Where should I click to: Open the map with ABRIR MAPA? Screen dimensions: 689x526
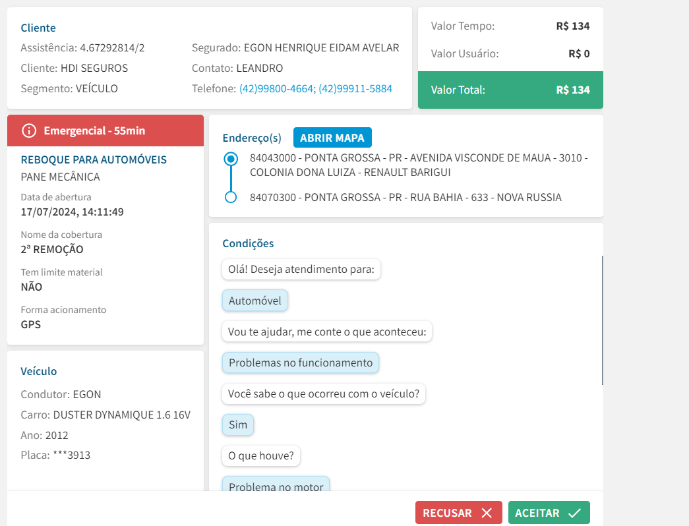(x=332, y=138)
